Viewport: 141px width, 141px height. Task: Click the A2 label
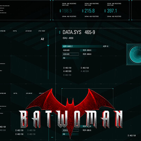(x=42, y=39)
